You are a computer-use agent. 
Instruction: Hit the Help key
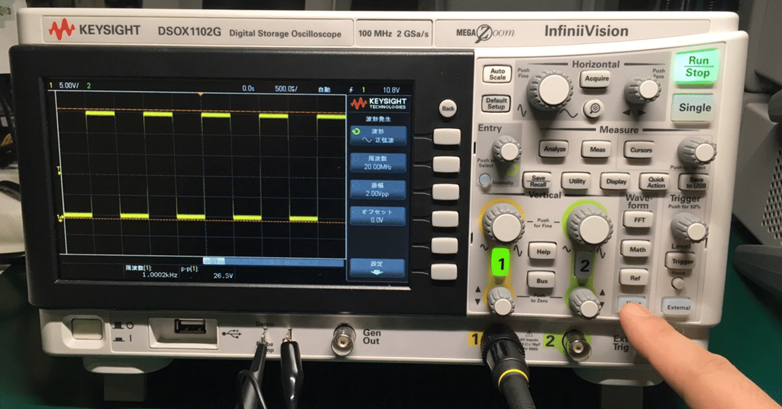pyautogui.click(x=542, y=251)
